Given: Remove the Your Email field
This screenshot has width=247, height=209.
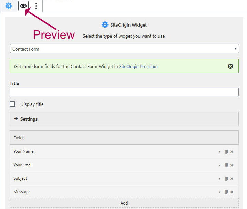Looking at the screenshot, I should (x=232, y=165).
